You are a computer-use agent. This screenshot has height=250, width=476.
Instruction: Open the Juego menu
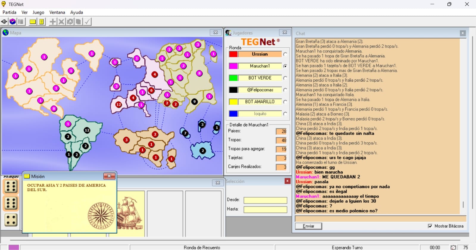[38, 12]
